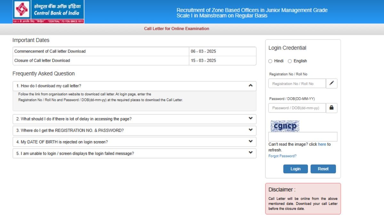384x216 pixels.
Task: Click 'here' link to refresh captcha
Action: 322,144
